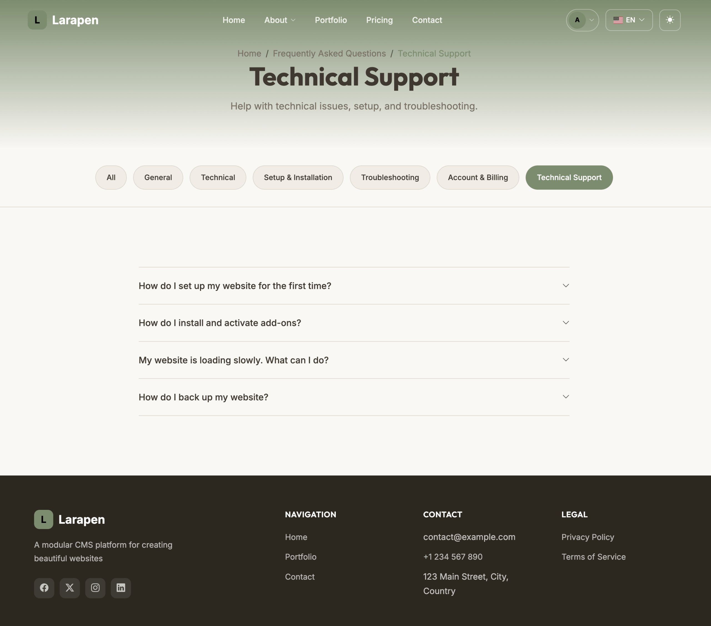This screenshot has height=626, width=711.
Task: Open the X (Twitter) footer icon
Action: click(69, 588)
